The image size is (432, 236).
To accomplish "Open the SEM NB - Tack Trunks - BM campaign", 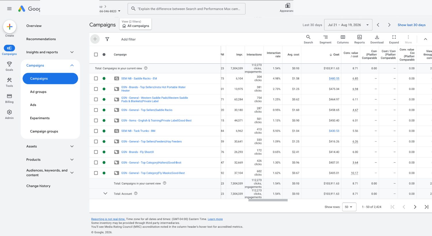I will coord(138,131).
